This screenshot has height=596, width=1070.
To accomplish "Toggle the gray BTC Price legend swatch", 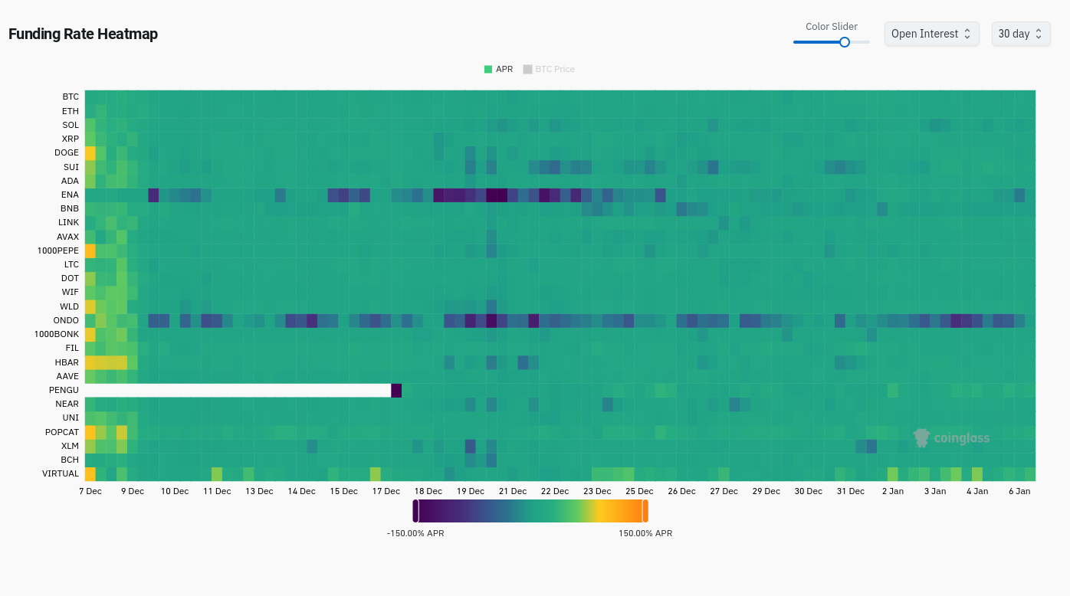I will coord(527,69).
